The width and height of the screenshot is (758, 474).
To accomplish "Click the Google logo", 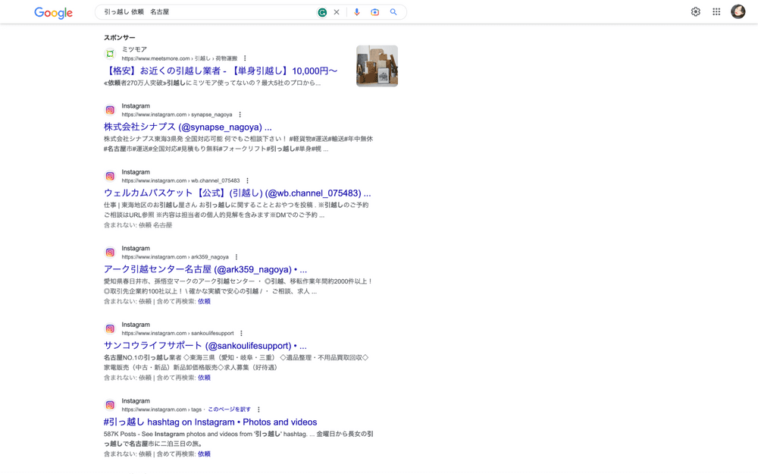I will [53, 13].
